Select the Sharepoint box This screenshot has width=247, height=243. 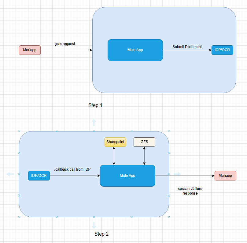[115, 142]
